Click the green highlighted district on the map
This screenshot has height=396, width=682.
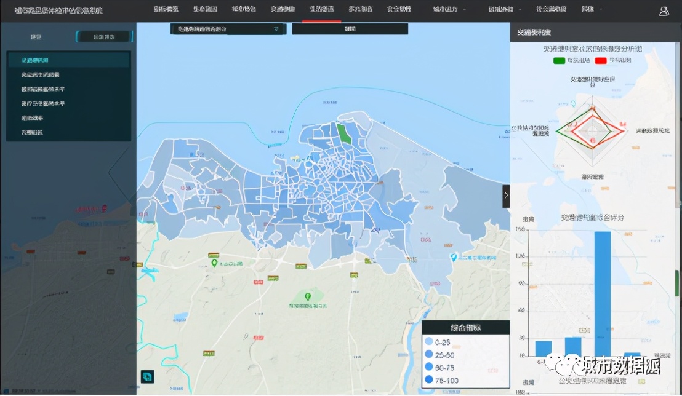coord(343,133)
